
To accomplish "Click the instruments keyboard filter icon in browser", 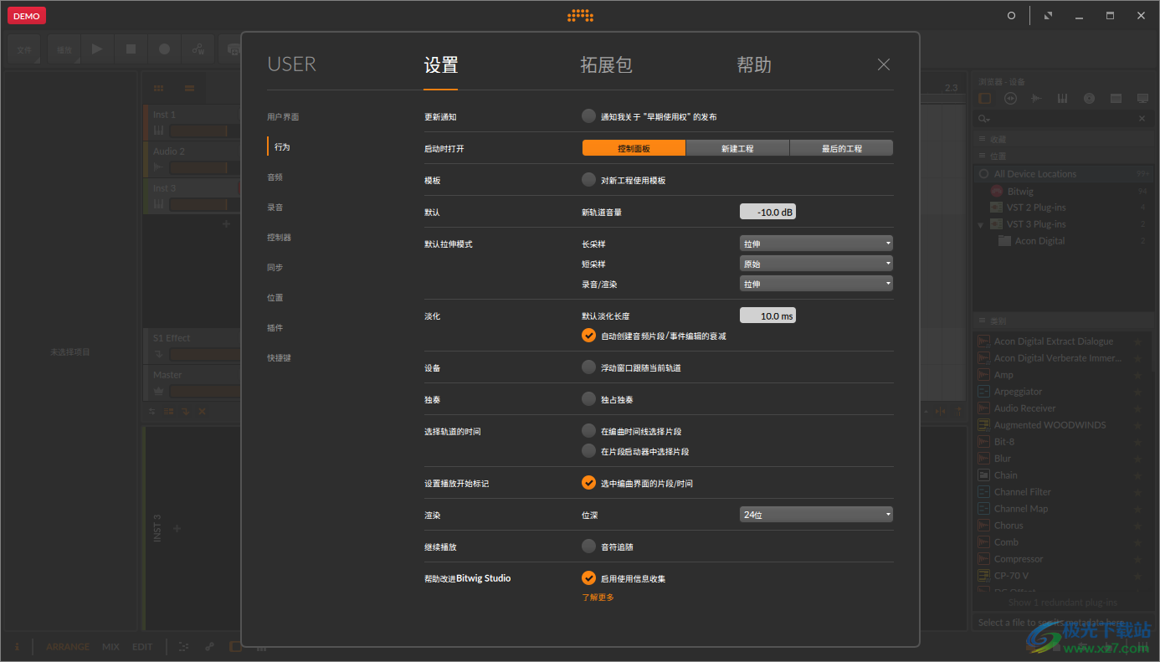I will [1062, 98].
